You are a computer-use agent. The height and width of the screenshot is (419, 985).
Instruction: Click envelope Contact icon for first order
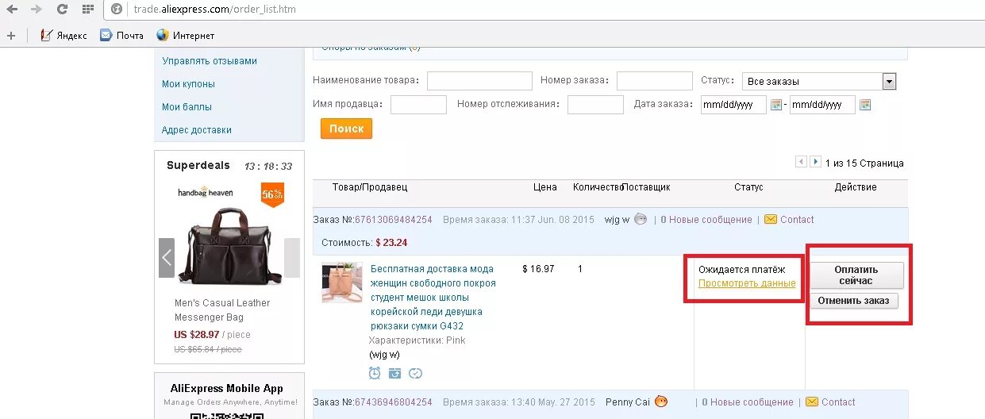click(771, 220)
